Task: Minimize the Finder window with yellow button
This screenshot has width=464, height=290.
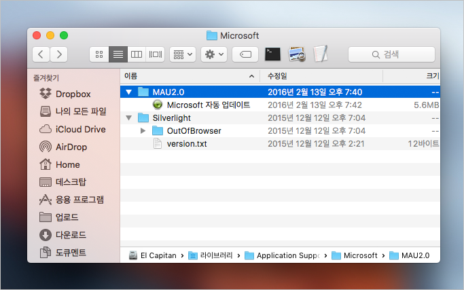Action: coord(50,35)
